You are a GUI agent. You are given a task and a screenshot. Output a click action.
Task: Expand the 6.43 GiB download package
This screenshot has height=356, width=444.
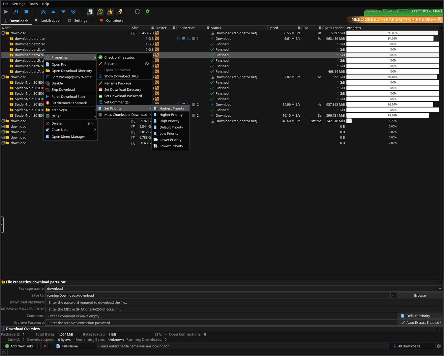(3, 143)
